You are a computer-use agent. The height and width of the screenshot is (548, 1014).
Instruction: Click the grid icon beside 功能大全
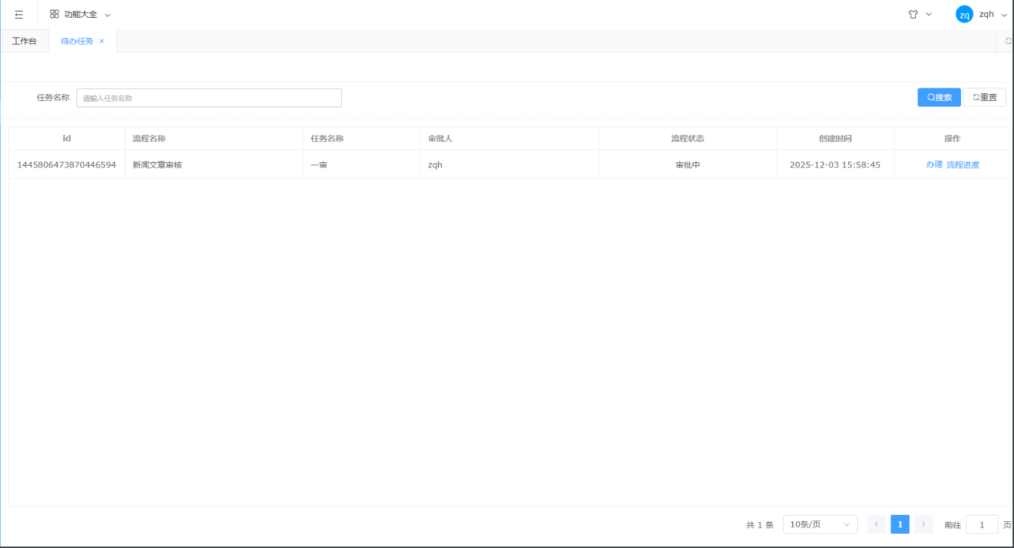click(54, 14)
